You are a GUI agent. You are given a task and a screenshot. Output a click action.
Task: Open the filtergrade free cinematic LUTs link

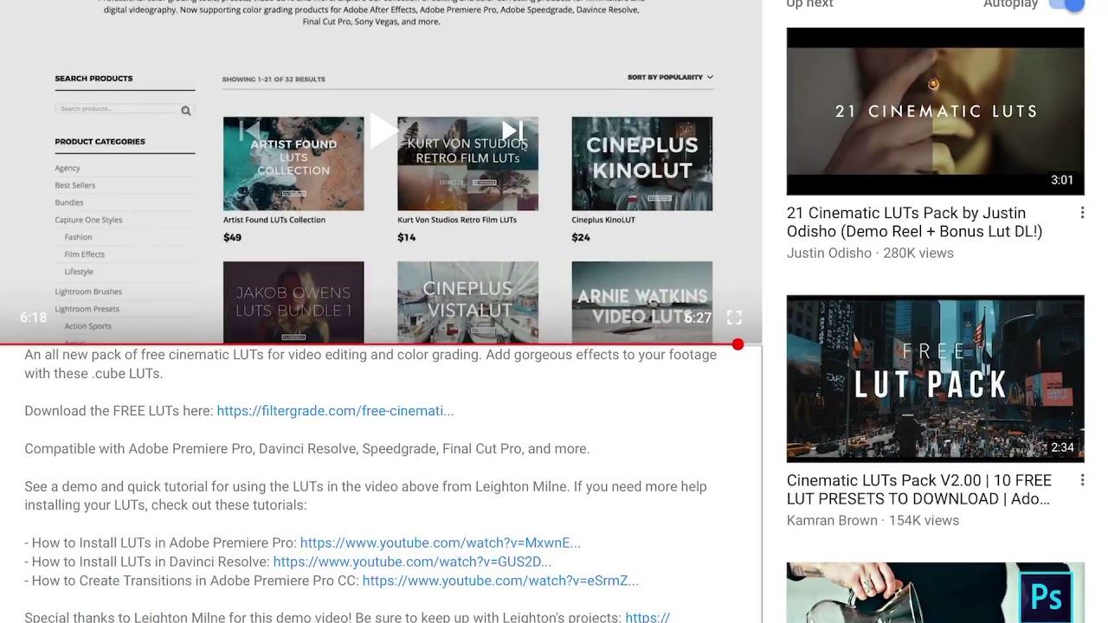tap(335, 411)
